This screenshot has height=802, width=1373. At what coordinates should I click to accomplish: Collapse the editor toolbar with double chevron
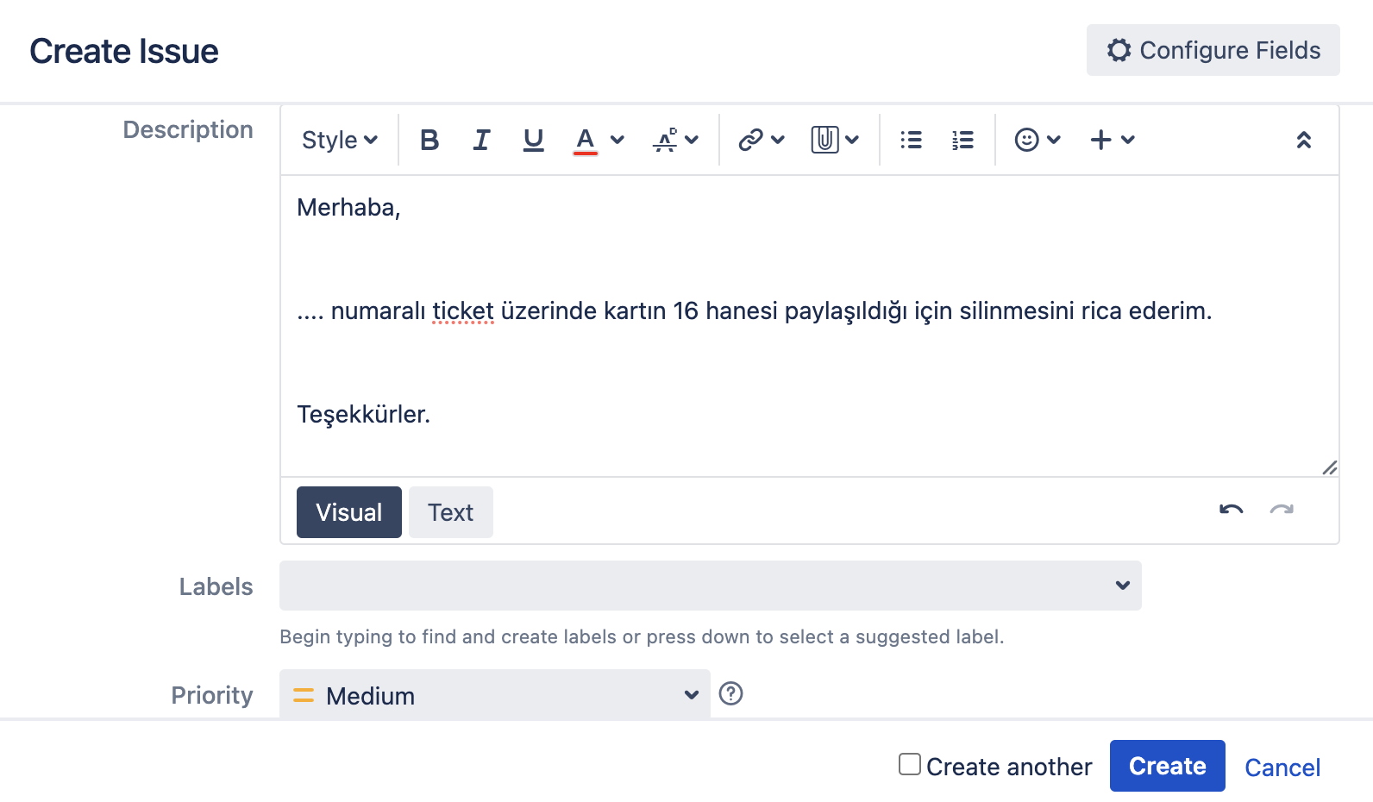(1303, 140)
